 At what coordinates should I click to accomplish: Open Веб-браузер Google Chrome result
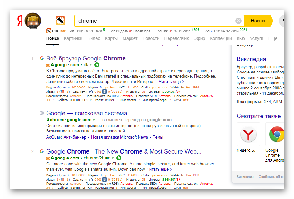tap(86, 58)
